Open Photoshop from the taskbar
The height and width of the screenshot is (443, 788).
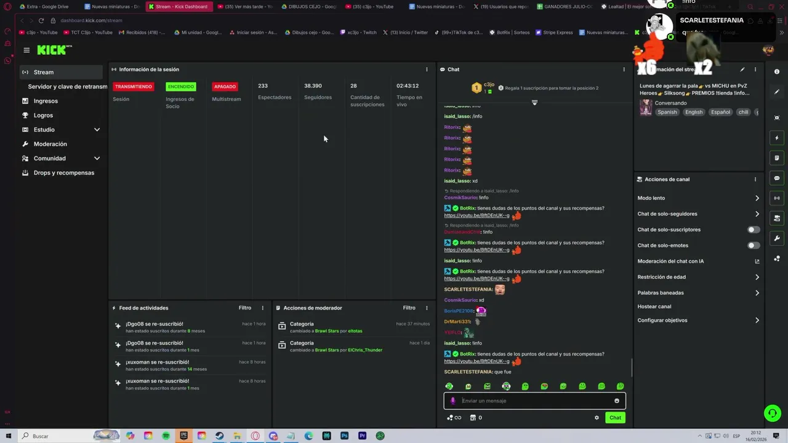(x=344, y=436)
